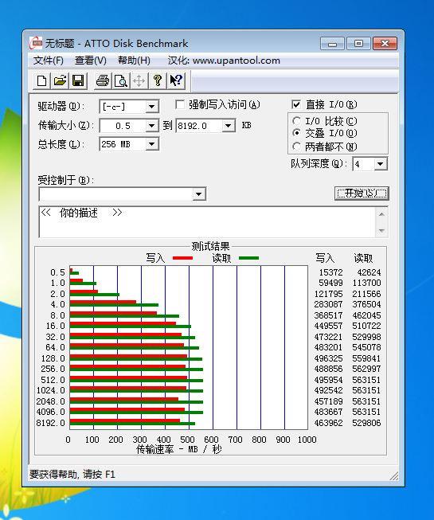
Task: Click the 测试结果 group title
Action: click(210, 246)
